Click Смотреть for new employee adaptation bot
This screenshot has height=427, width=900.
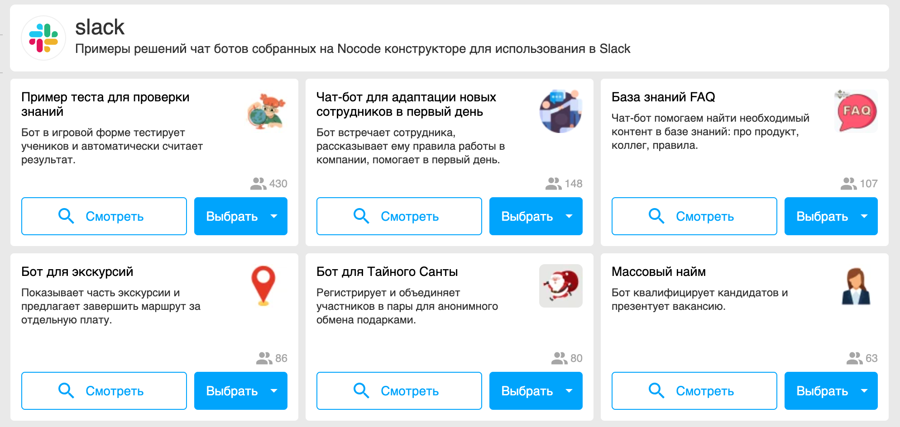point(399,216)
